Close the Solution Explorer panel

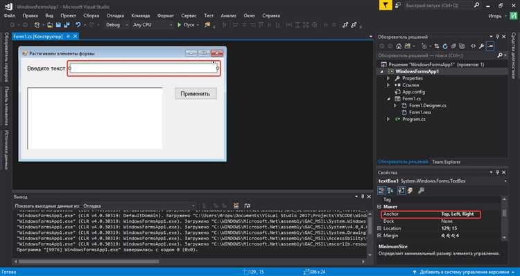tap(504, 37)
